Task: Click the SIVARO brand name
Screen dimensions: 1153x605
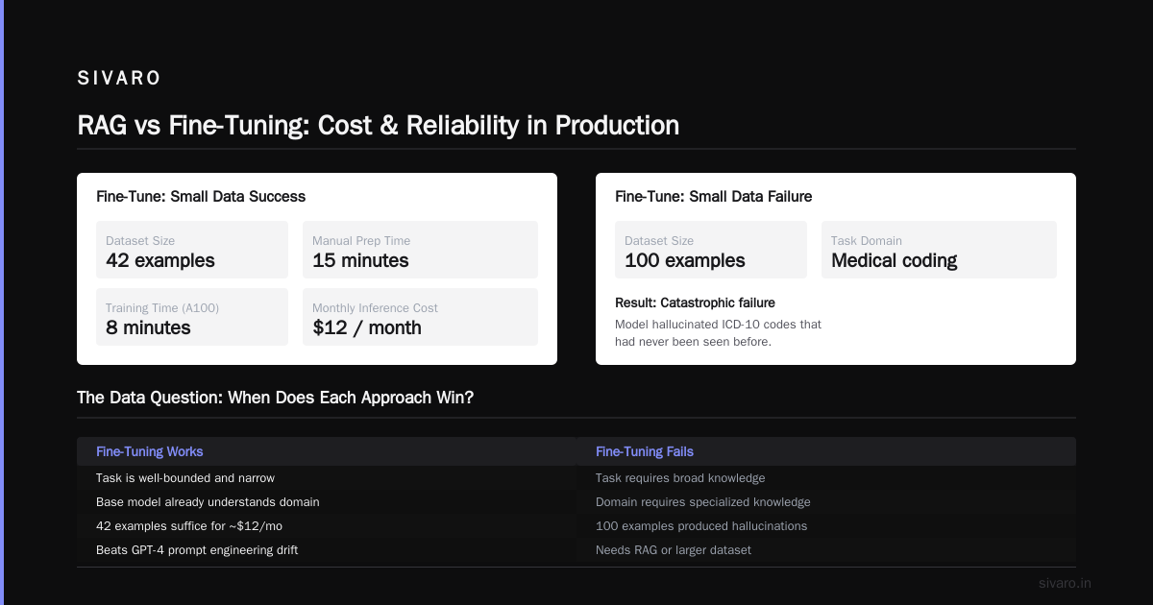Action: (x=119, y=79)
